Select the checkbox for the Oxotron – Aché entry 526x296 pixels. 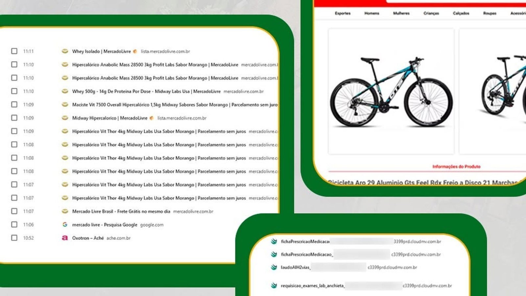[x=14, y=238]
